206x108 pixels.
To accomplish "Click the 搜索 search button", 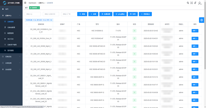I will pyautogui.click(x=82, y=14).
